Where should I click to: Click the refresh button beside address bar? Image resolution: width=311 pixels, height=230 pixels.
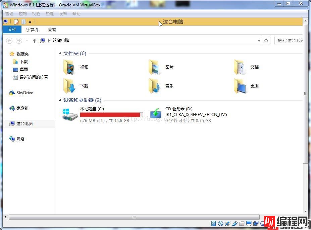click(x=266, y=40)
